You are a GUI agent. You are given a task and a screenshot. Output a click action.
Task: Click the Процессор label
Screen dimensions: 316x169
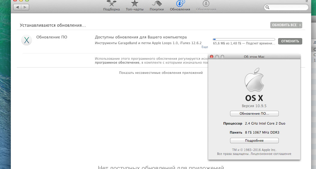(x=232, y=123)
